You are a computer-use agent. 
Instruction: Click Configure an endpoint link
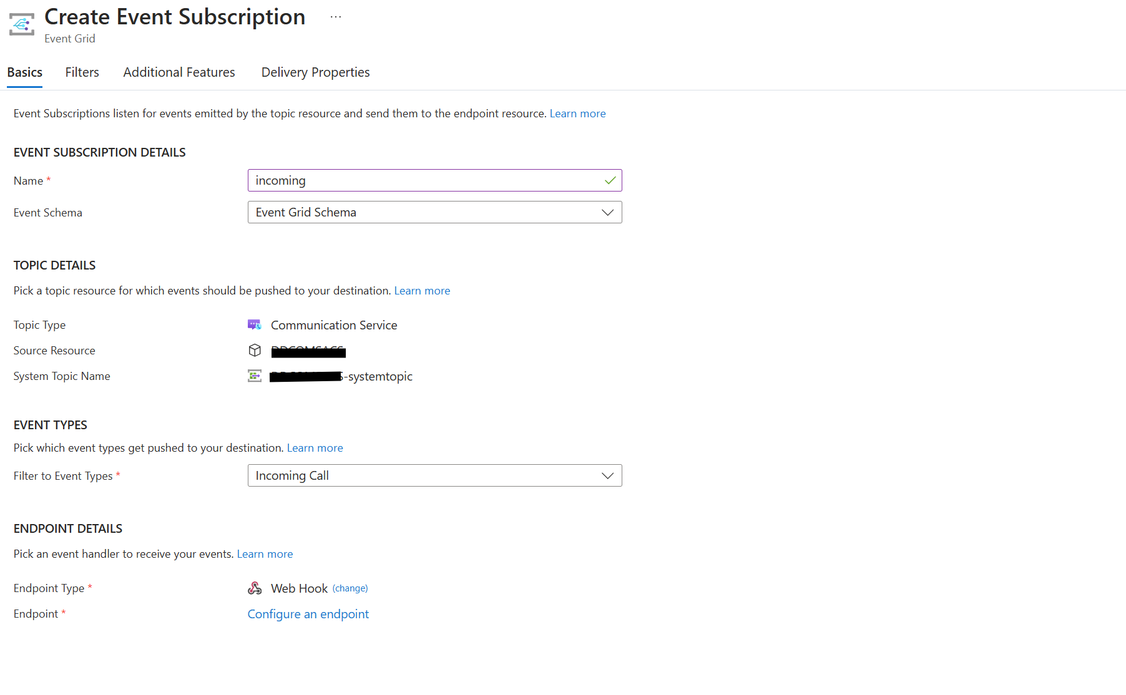[308, 614]
